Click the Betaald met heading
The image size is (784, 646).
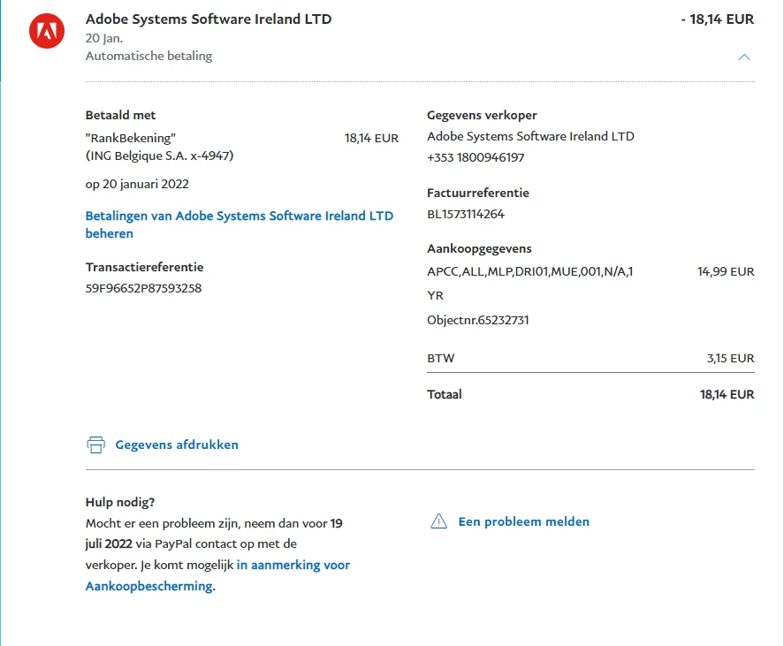click(120, 115)
